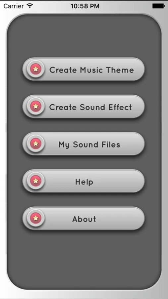The height and width of the screenshot is (299, 168).
Task: Select the star icon on the About button
Action: pyautogui.click(x=36, y=218)
